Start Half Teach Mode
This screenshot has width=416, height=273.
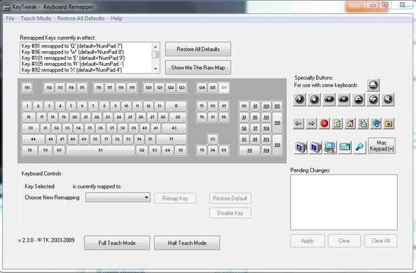click(x=187, y=243)
